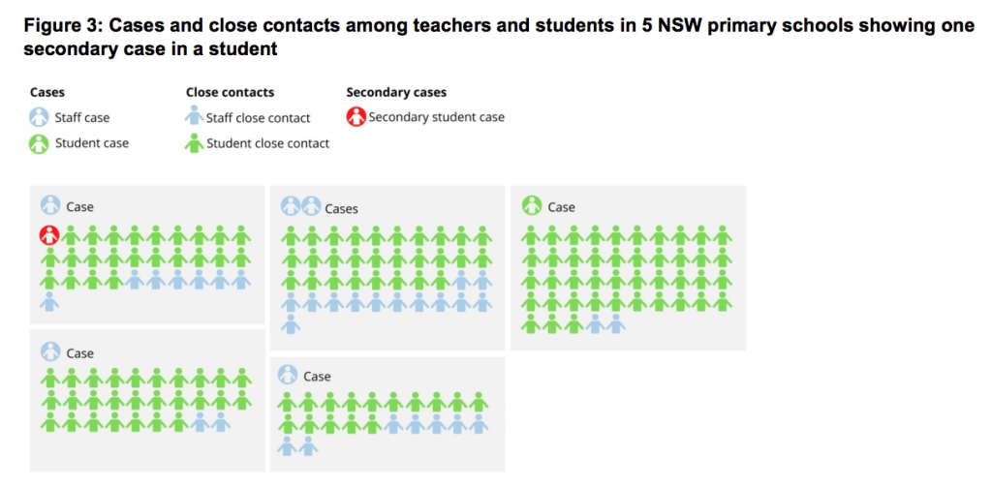Click the "Student close contact" label text
992x488 pixels.
coord(267,143)
